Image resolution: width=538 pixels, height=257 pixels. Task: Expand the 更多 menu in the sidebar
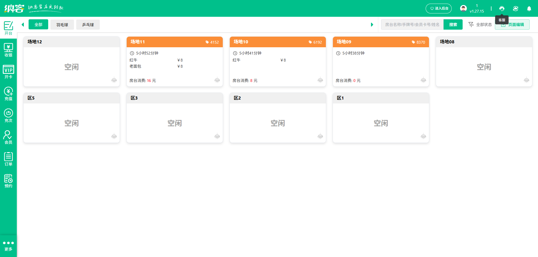point(8,246)
